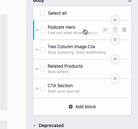Grab the Two Column Image Cta drag handle

click(37, 49)
